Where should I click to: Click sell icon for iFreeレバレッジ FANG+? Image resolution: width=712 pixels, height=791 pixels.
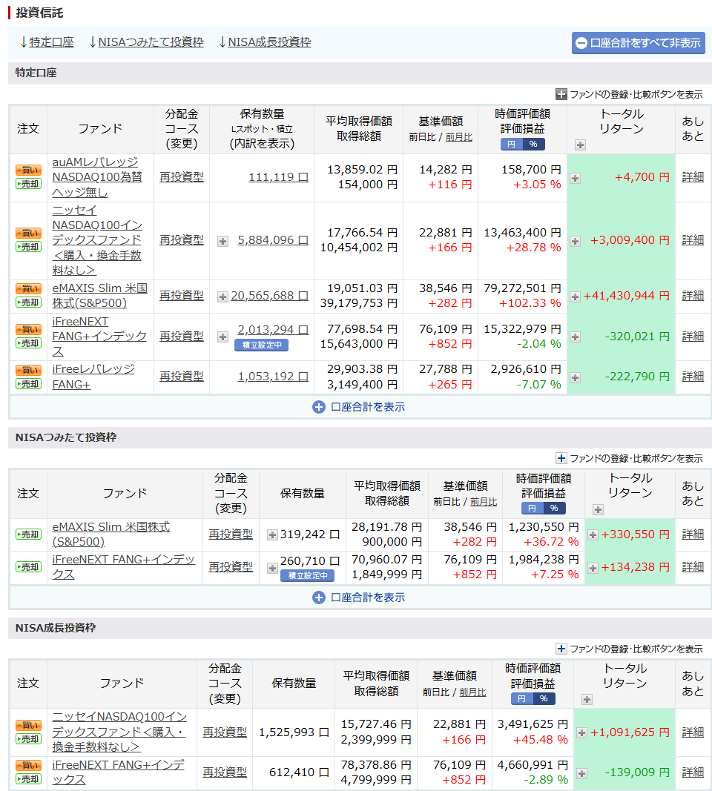pos(28,384)
